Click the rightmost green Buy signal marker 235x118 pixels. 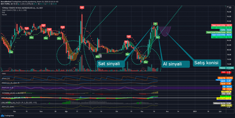pyautogui.click(x=145, y=62)
